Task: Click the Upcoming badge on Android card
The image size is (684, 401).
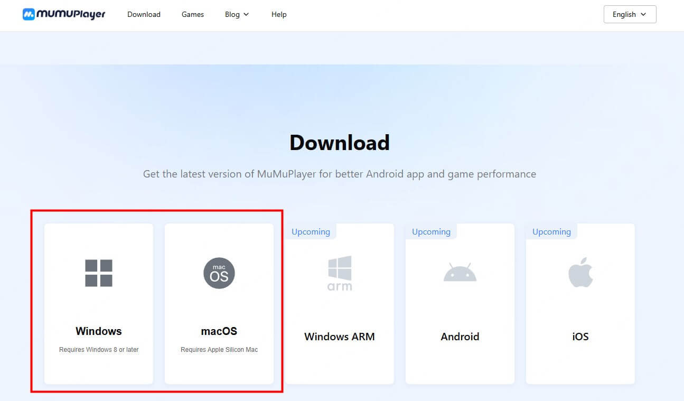Action: 431,231
